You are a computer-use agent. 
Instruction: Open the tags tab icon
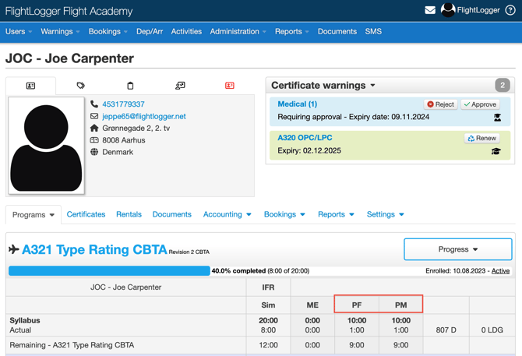(80, 86)
